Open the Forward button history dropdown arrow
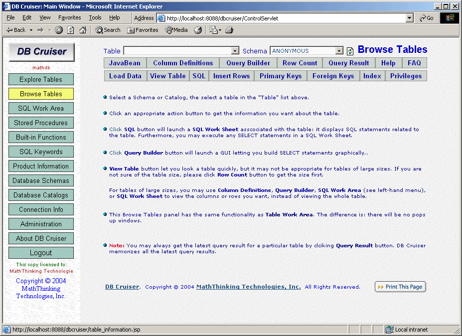 [49, 30]
